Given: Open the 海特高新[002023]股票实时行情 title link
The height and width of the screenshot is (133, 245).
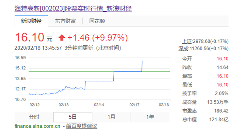Looking at the screenshot, I should pos(73,8).
